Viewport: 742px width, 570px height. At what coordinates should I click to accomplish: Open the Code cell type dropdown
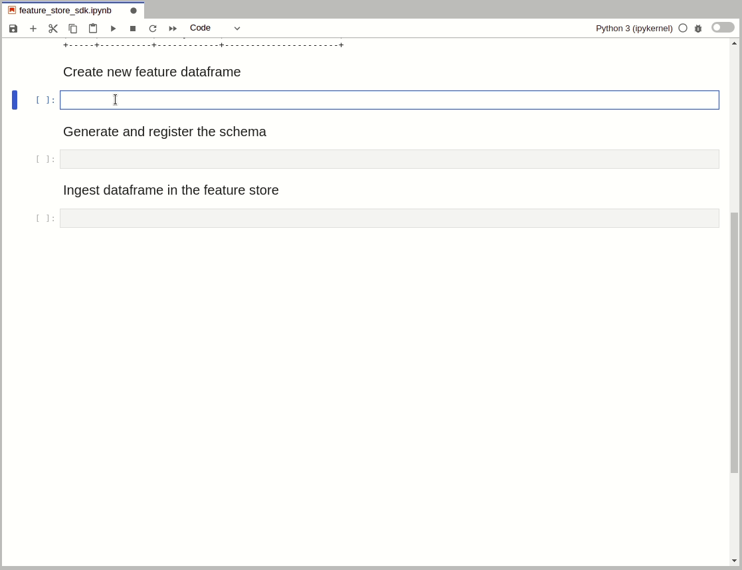(215, 28)
